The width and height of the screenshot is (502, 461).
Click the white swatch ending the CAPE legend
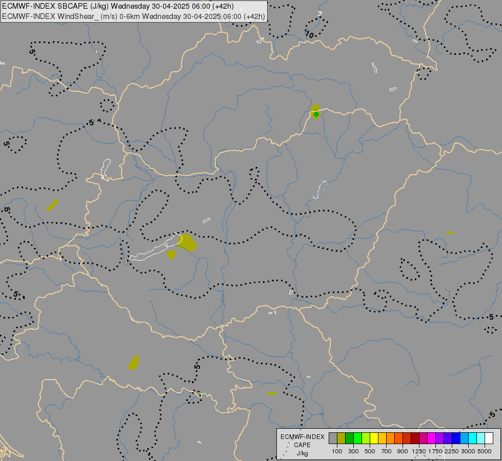coord(489,438)
